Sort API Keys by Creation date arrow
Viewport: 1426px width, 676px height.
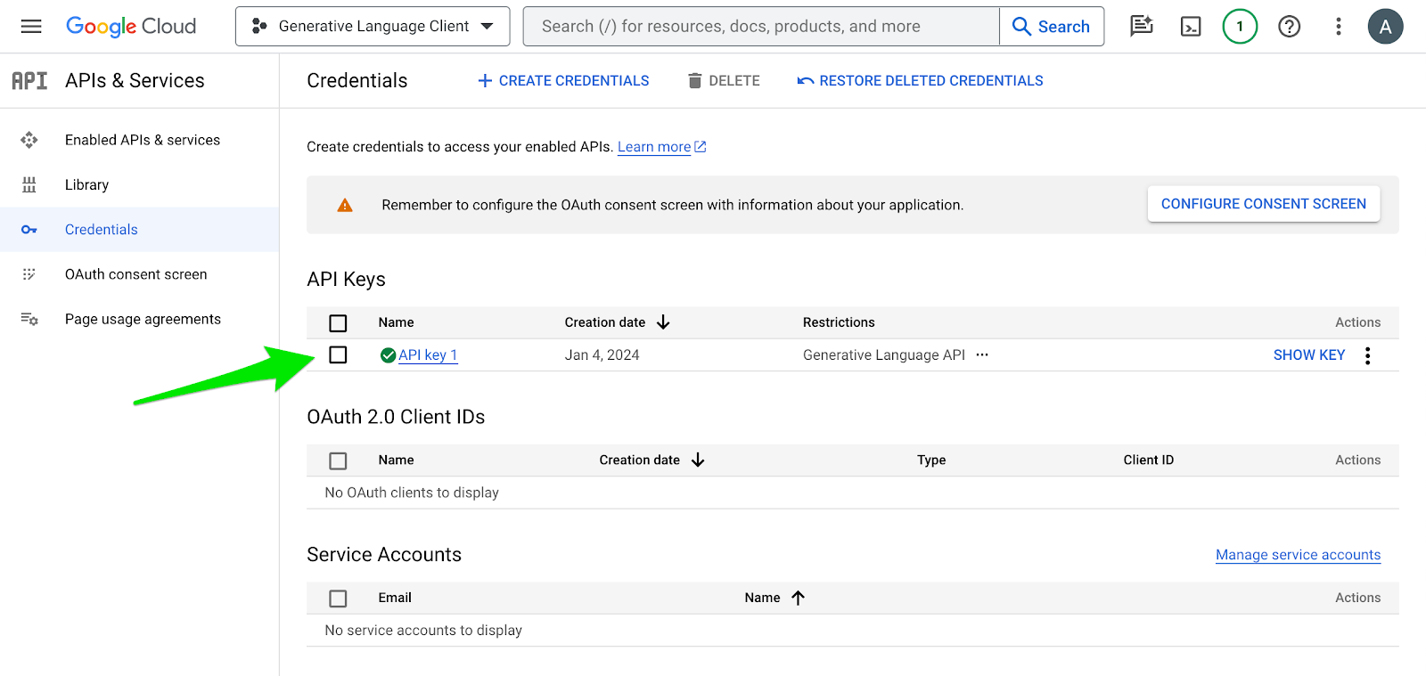pos(663,322)
